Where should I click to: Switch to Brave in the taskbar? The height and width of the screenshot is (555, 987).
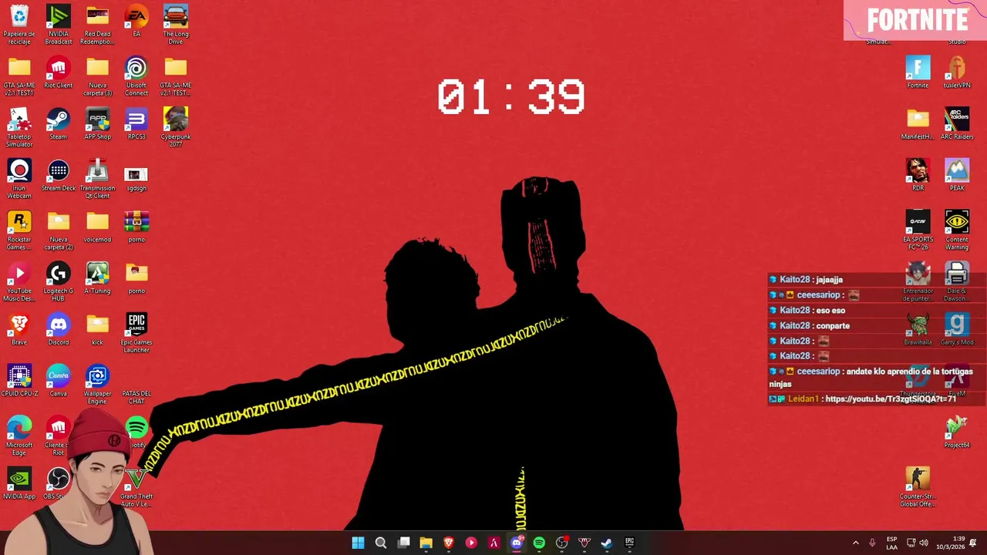click(x=448, y=543)
